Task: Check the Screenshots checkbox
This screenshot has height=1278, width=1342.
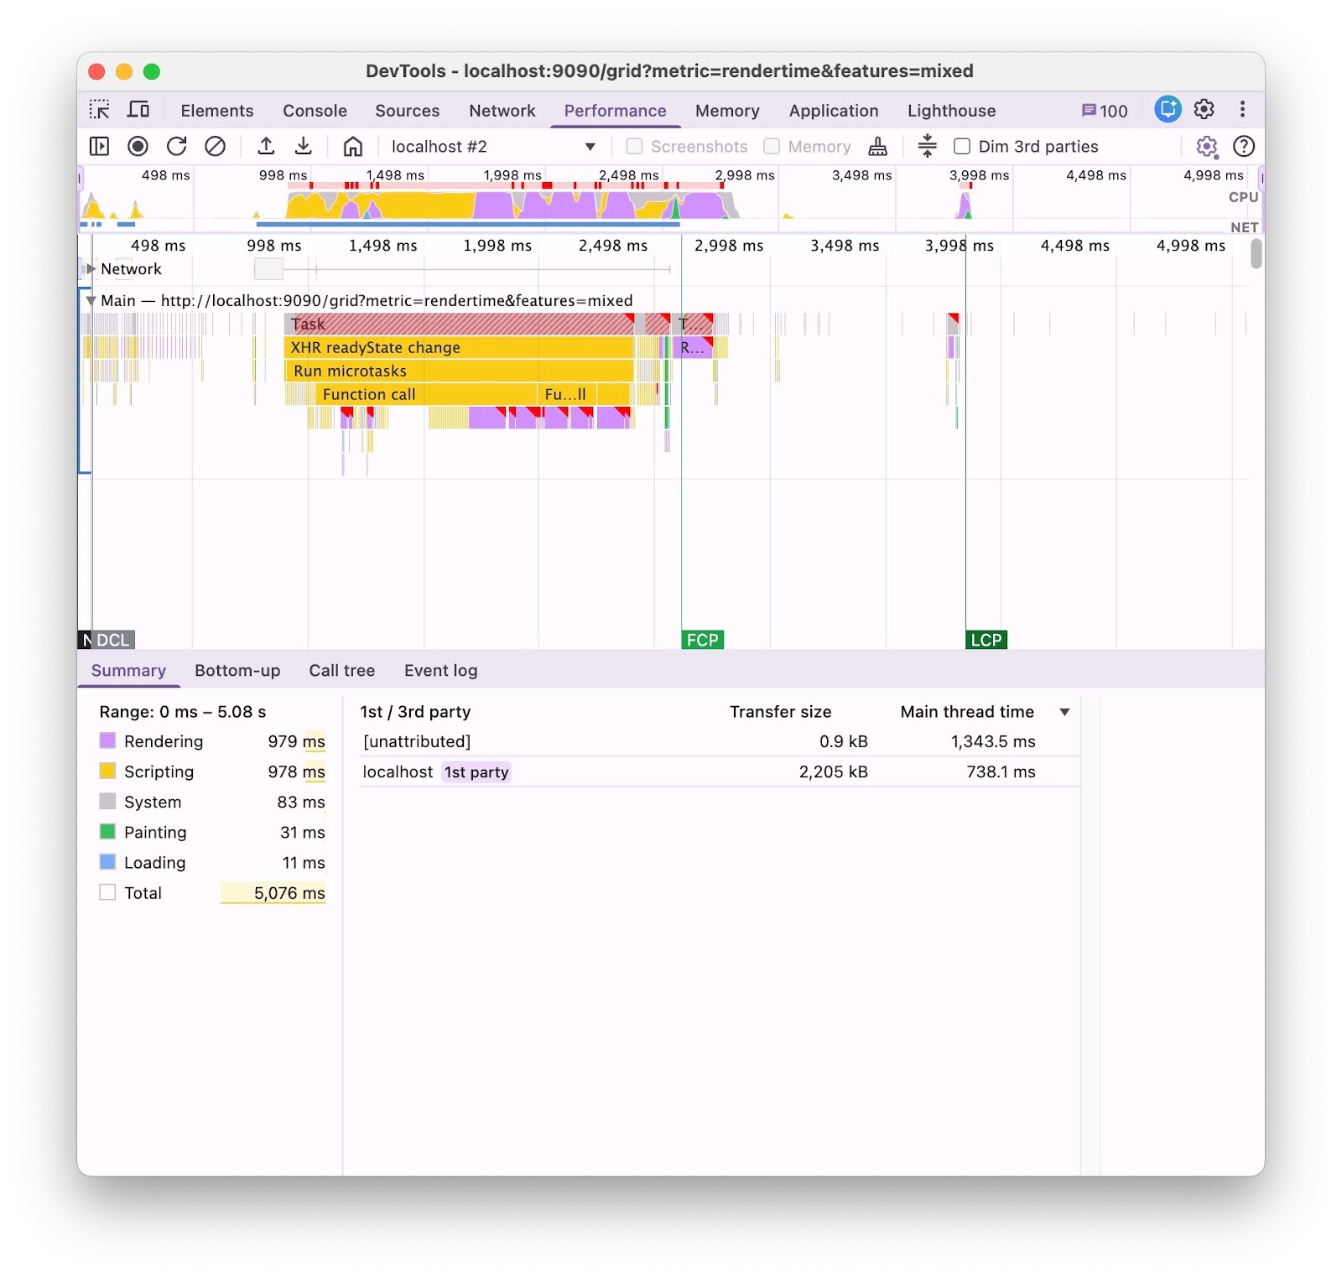Action: 635,147
